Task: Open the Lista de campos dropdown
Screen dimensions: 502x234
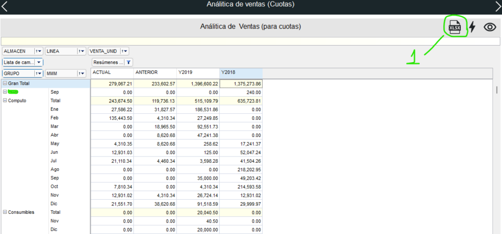Action: pyautogui.click(x=39, y=62)
